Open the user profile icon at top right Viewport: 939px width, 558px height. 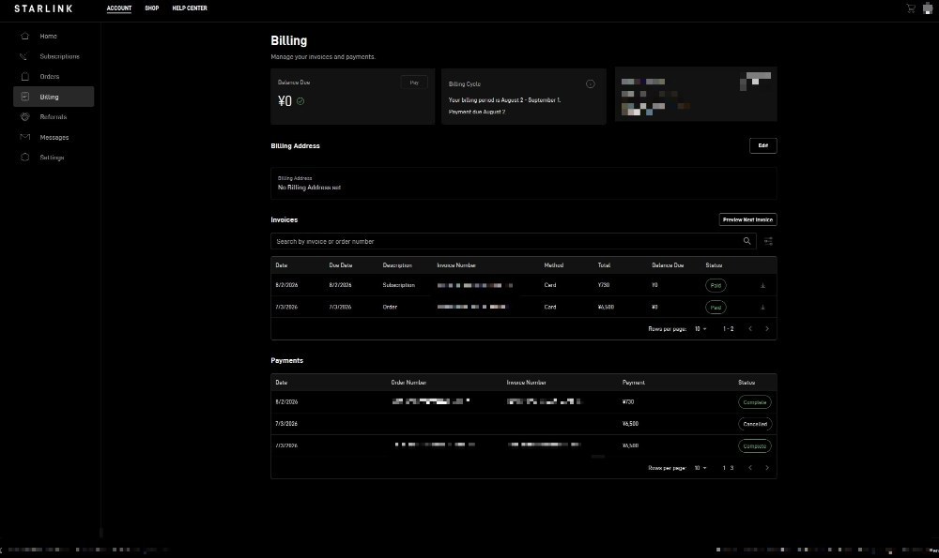coord(928,8)
